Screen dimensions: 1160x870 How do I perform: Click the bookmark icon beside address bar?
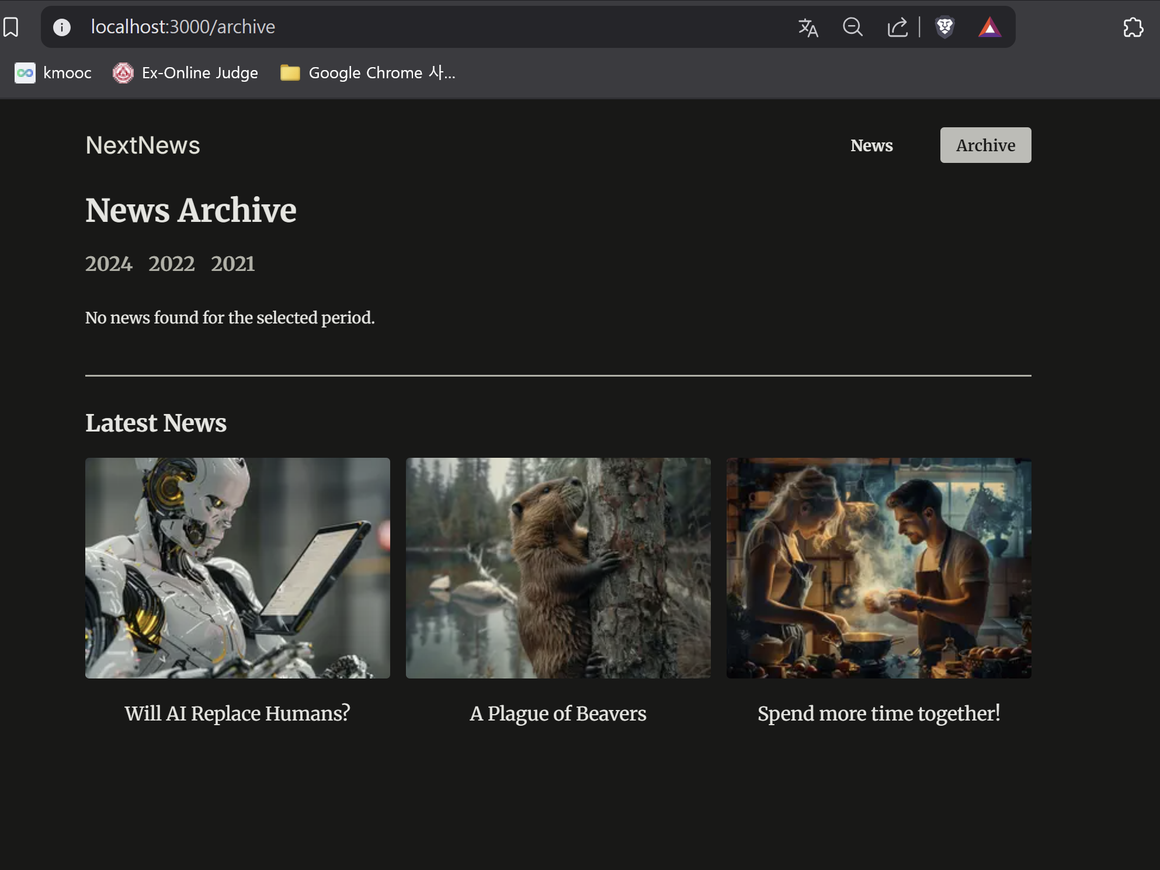click(x=11, y=27)
